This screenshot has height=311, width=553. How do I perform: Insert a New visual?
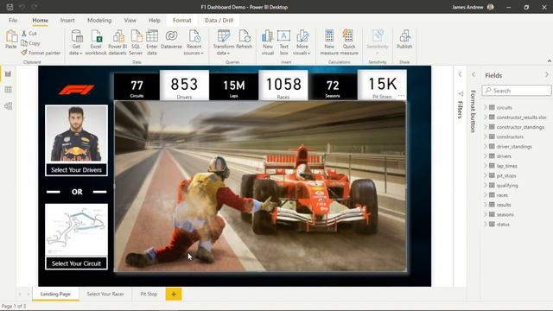[267, 42]
